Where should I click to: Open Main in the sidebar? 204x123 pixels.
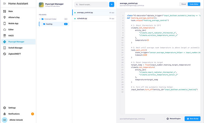click(18, 11)
